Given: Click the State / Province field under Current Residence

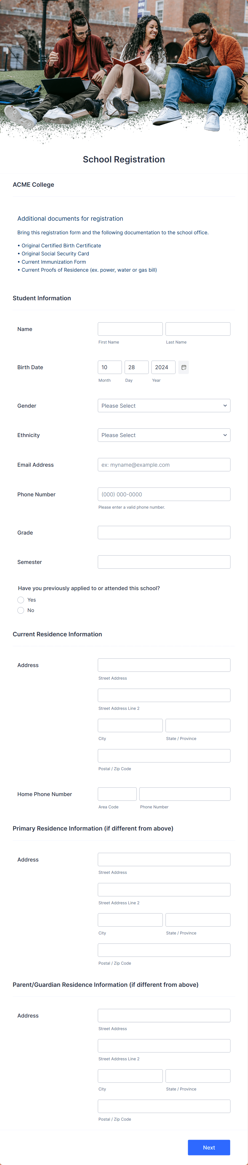Looking at the screenshot, I should [197, 725].
